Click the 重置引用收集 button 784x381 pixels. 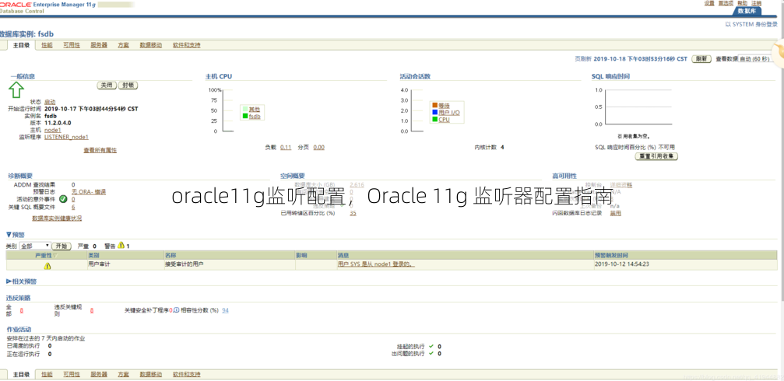(656, 156)
